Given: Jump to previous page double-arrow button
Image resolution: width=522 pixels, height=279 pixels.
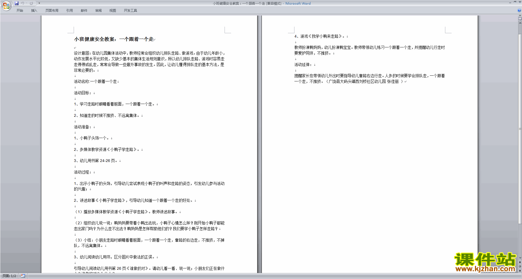Looking at the screenshot, I should [x=520, y=262].
